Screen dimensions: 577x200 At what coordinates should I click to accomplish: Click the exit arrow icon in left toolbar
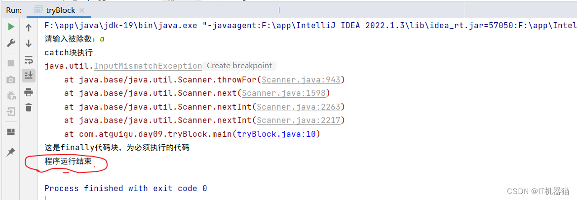coord(11,111)
